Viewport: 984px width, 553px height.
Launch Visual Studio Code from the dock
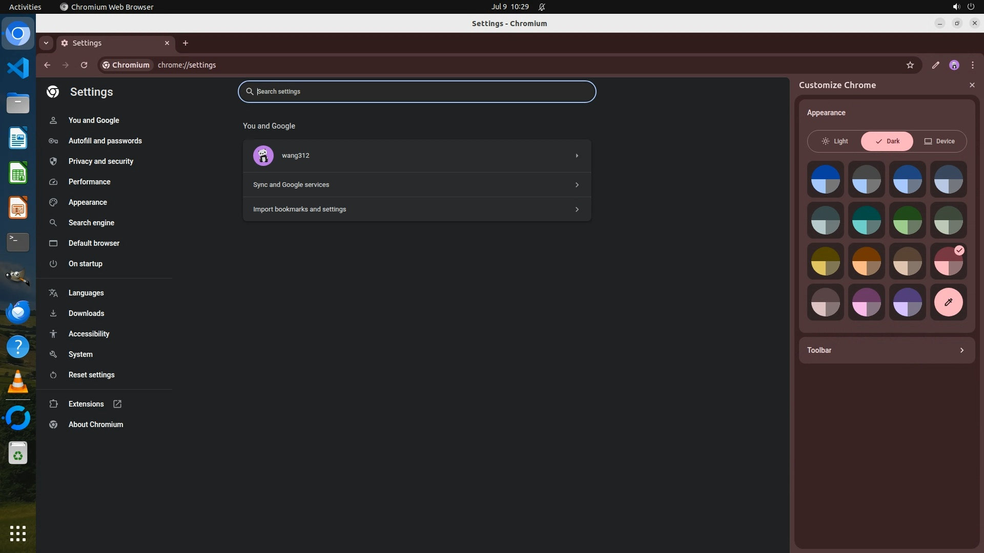point(18,68)
